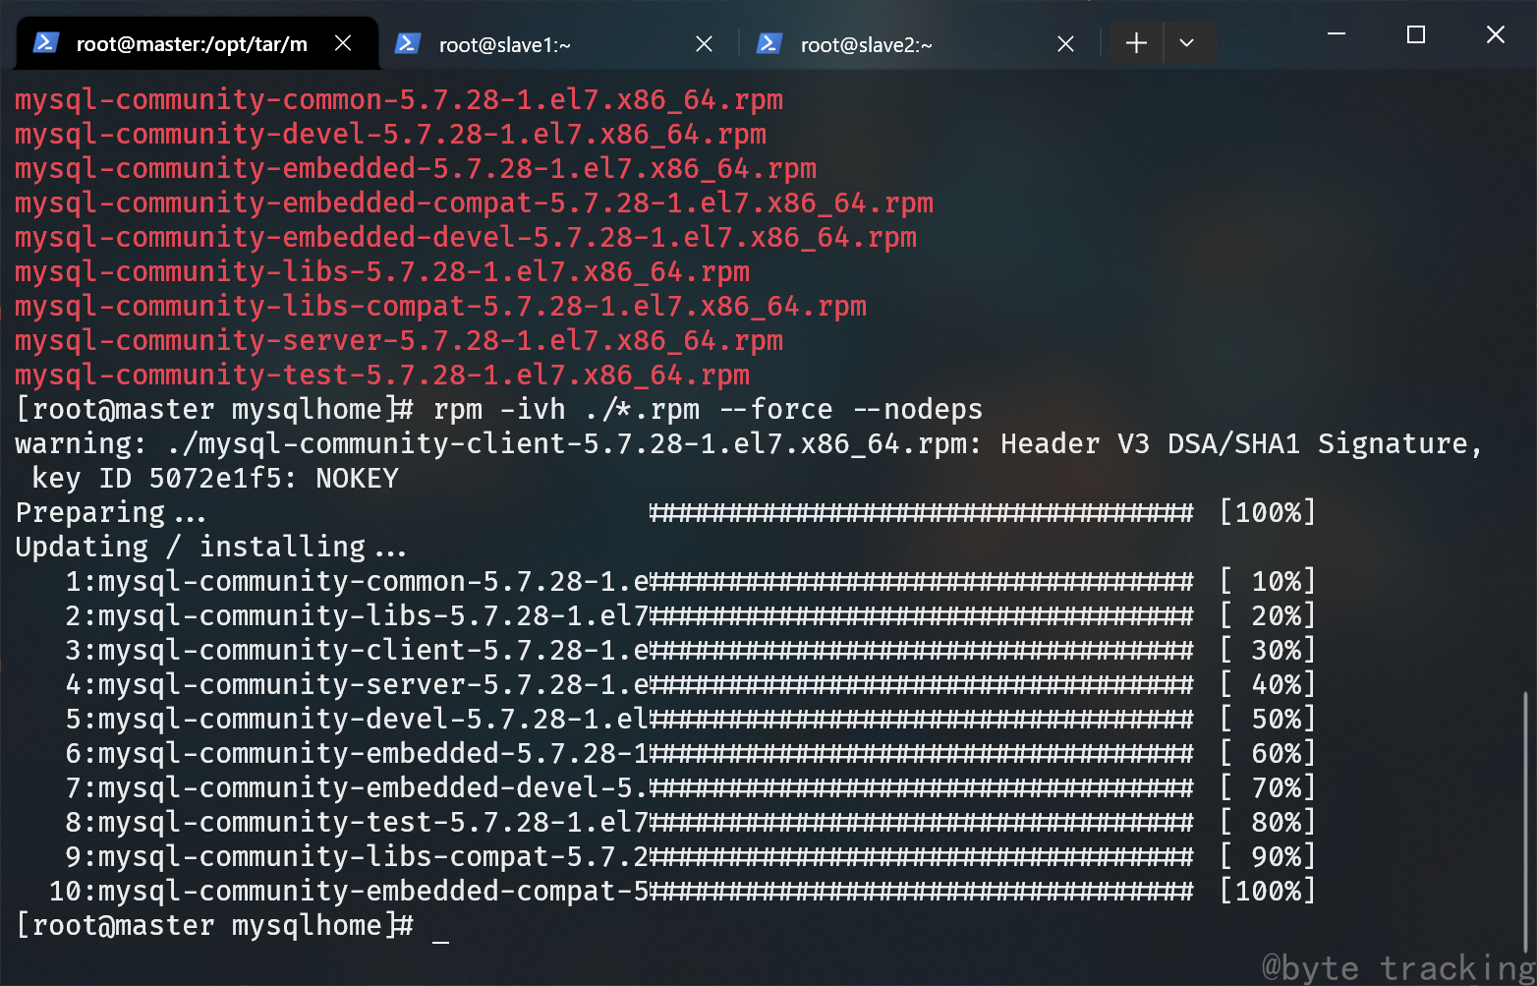Viewport: 1537px width, 986px height.
Task: Maximize the terminal window
Action: click(1416, 34)
